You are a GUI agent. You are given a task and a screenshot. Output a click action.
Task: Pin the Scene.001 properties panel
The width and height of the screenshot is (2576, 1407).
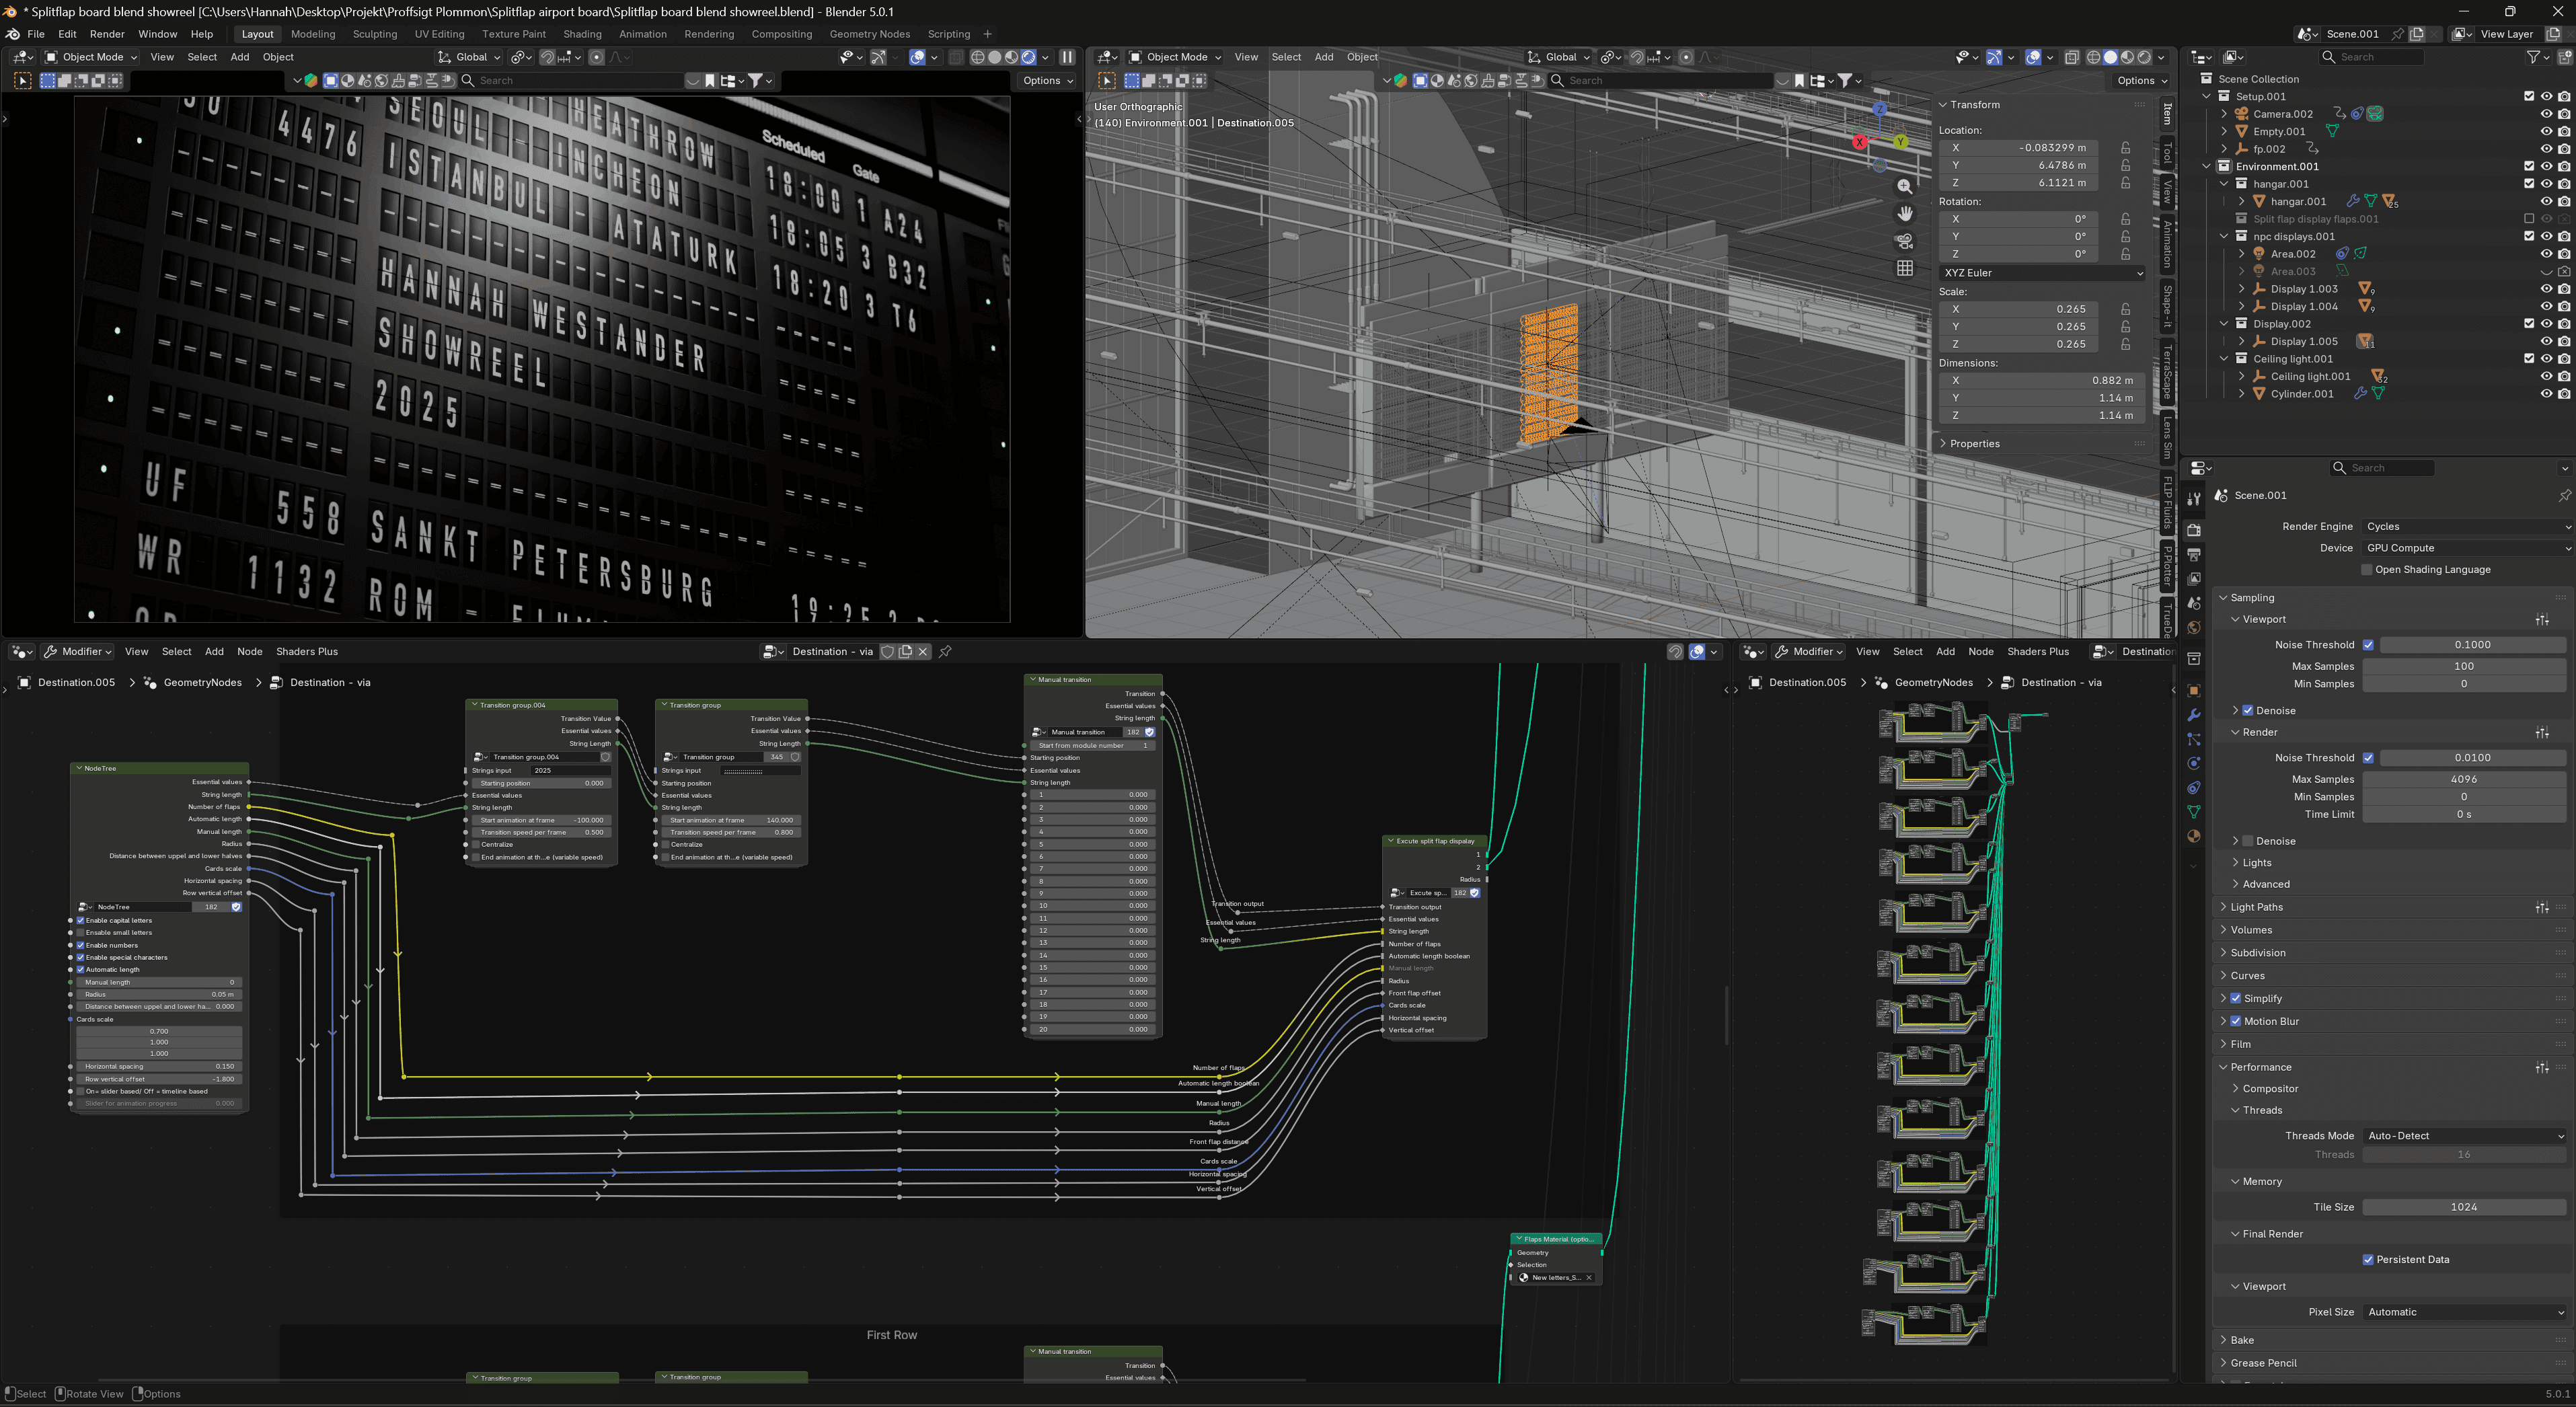[x=2564, y=495]
